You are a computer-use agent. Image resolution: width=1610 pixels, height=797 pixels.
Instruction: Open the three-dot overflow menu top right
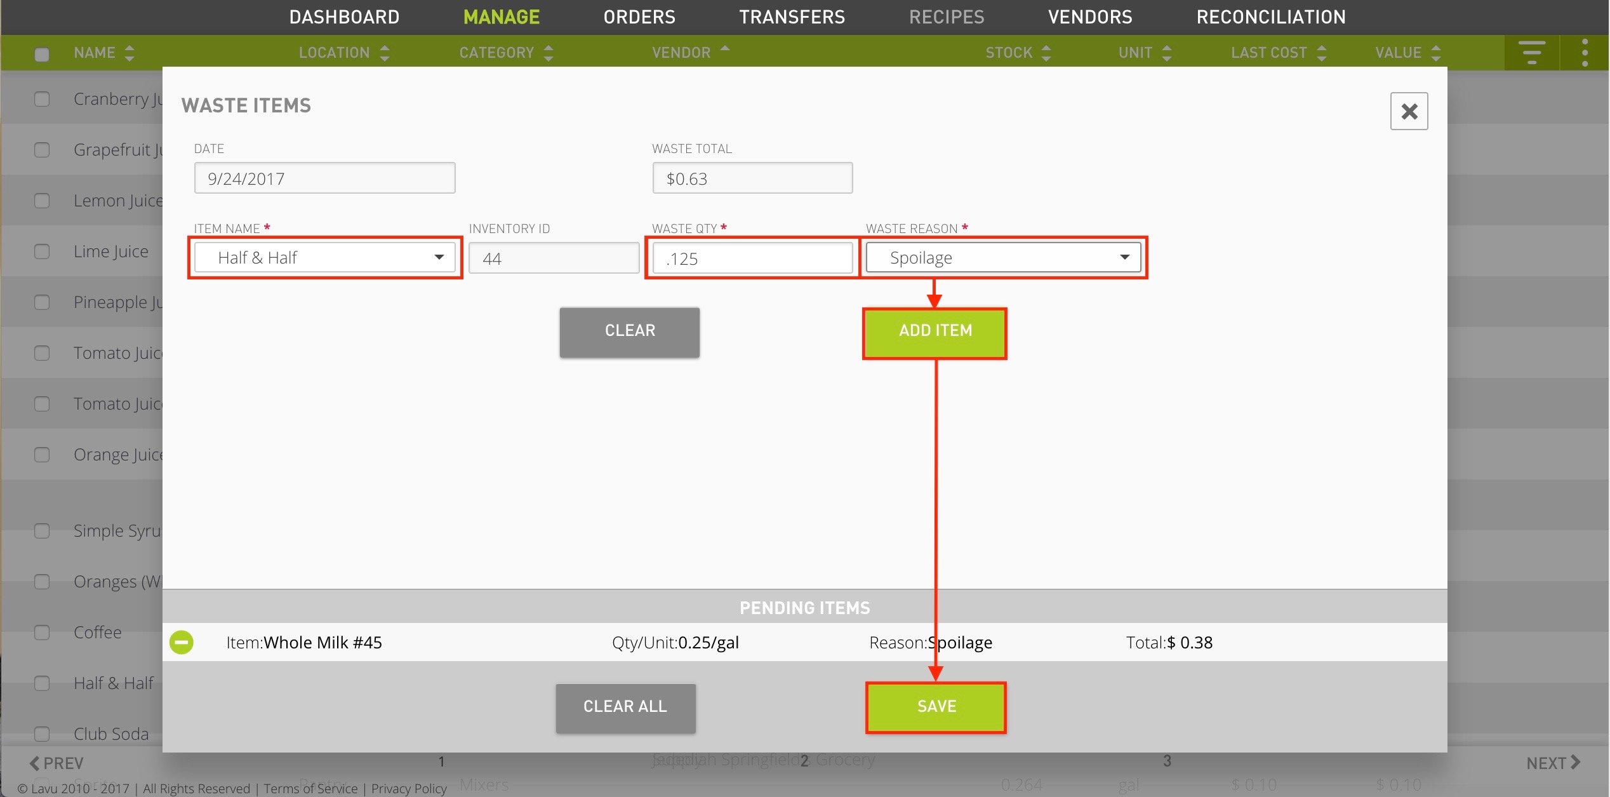tap(1585, 52)
